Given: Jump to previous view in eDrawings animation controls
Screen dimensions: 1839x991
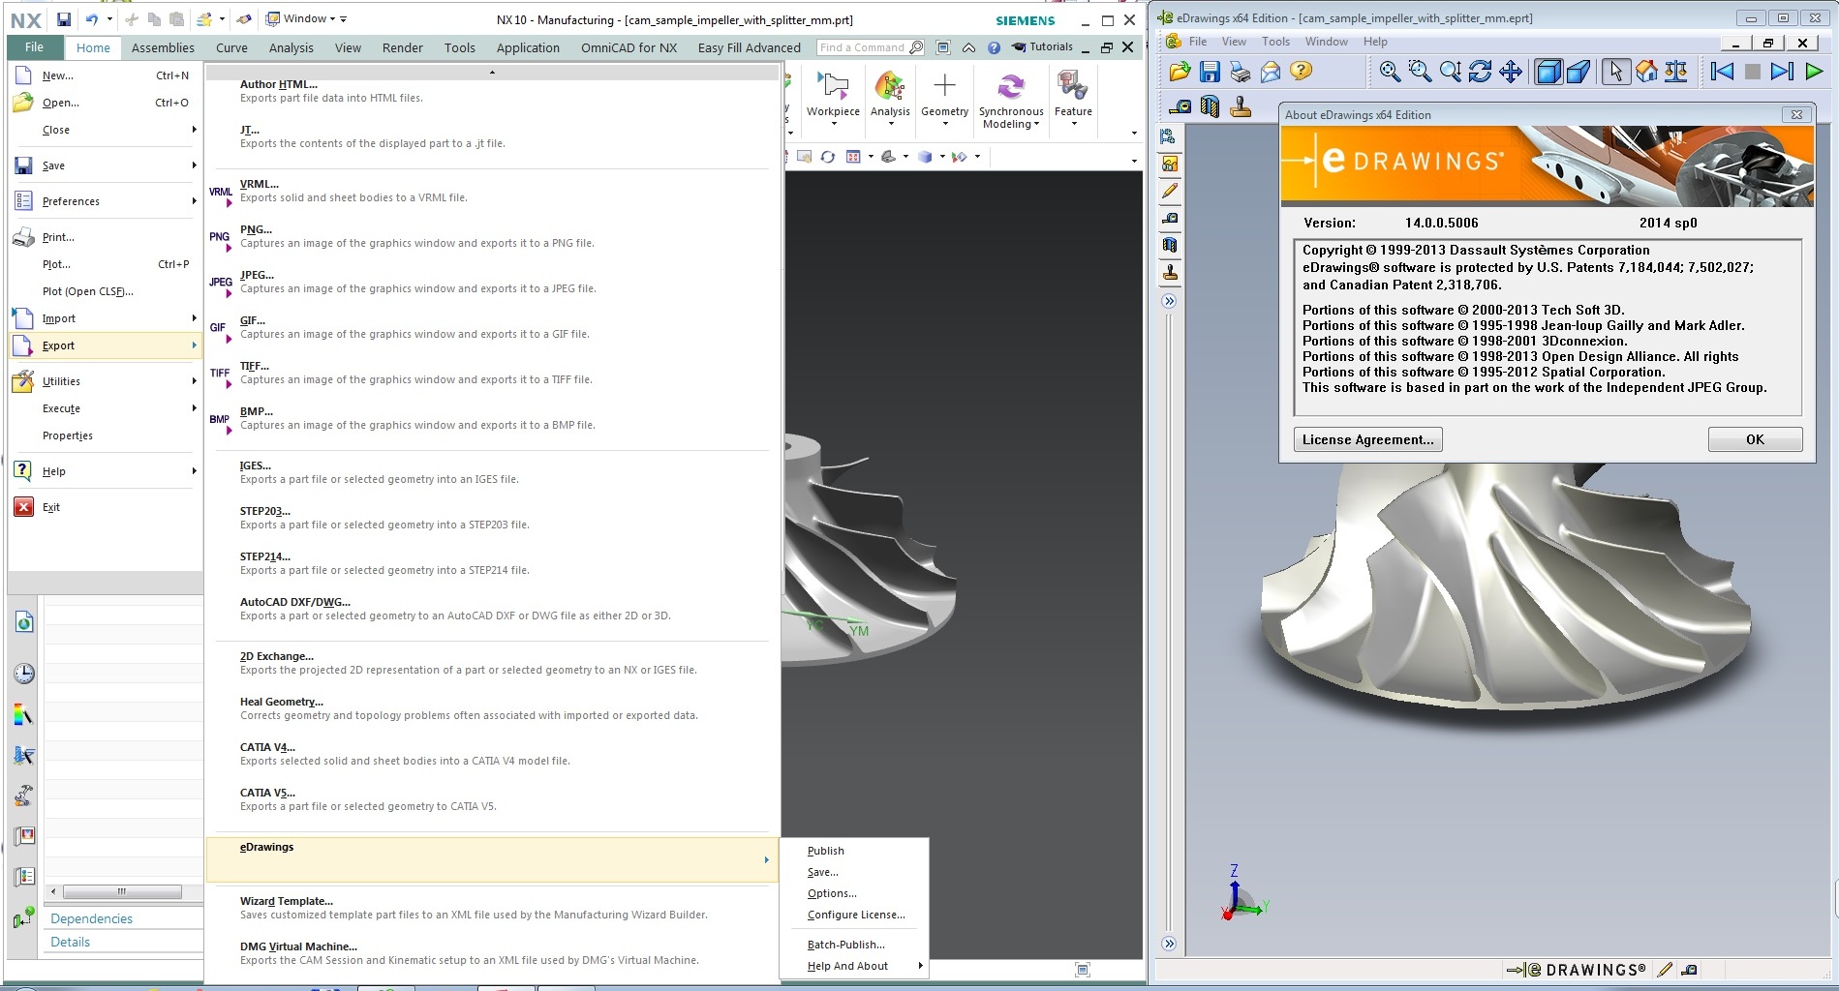Looking at the screenshot, I should click(1722, 71).
